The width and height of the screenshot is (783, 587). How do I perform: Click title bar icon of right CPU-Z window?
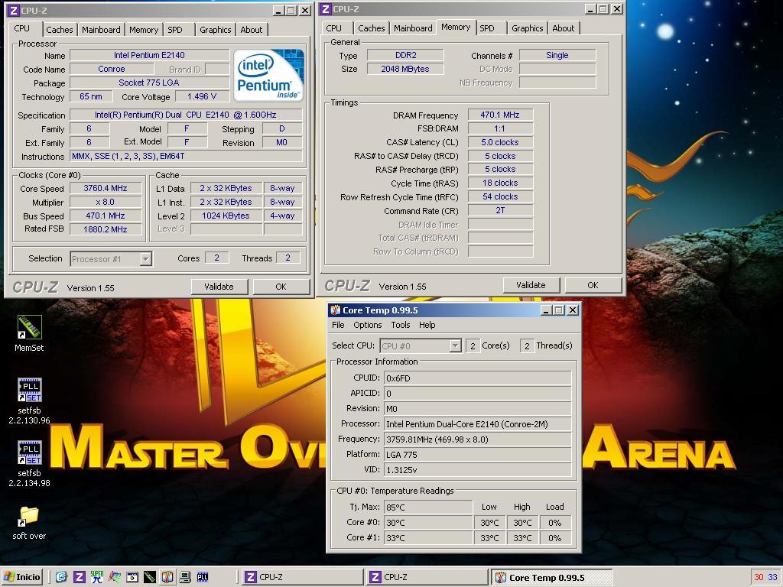(326, 9)
